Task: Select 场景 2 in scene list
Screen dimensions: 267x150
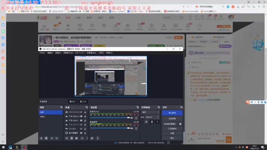Action: point(51,117)
